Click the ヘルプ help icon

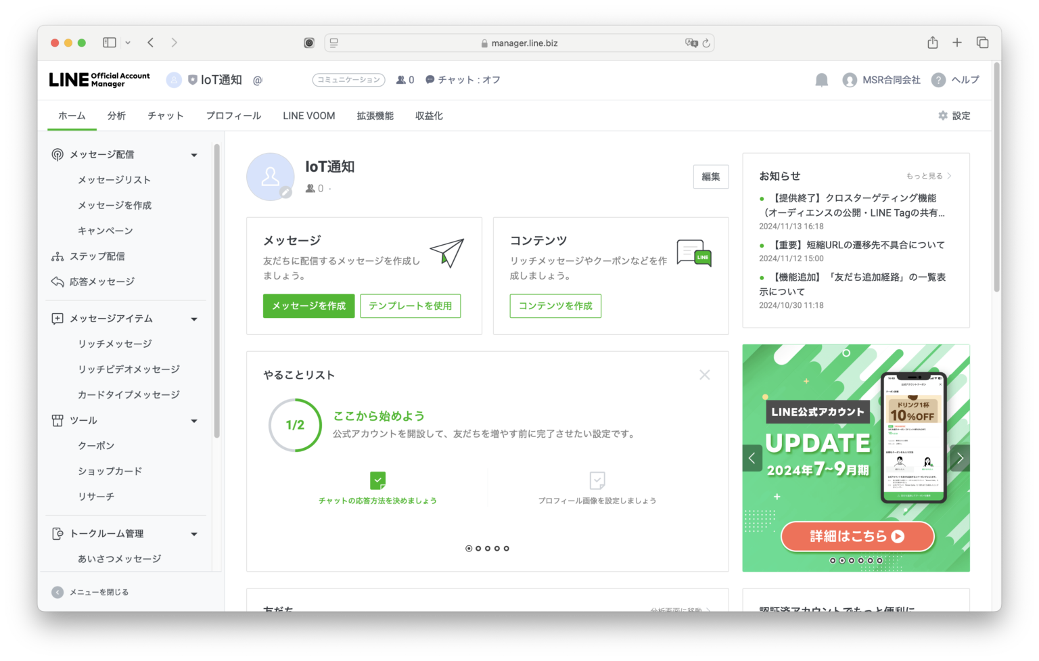[x=939, y=80]
